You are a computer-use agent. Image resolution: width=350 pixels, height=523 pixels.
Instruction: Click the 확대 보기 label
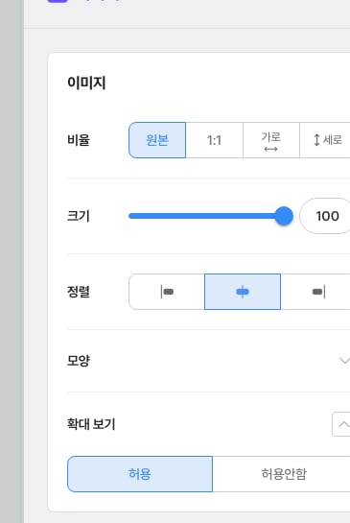pos(91,424)
